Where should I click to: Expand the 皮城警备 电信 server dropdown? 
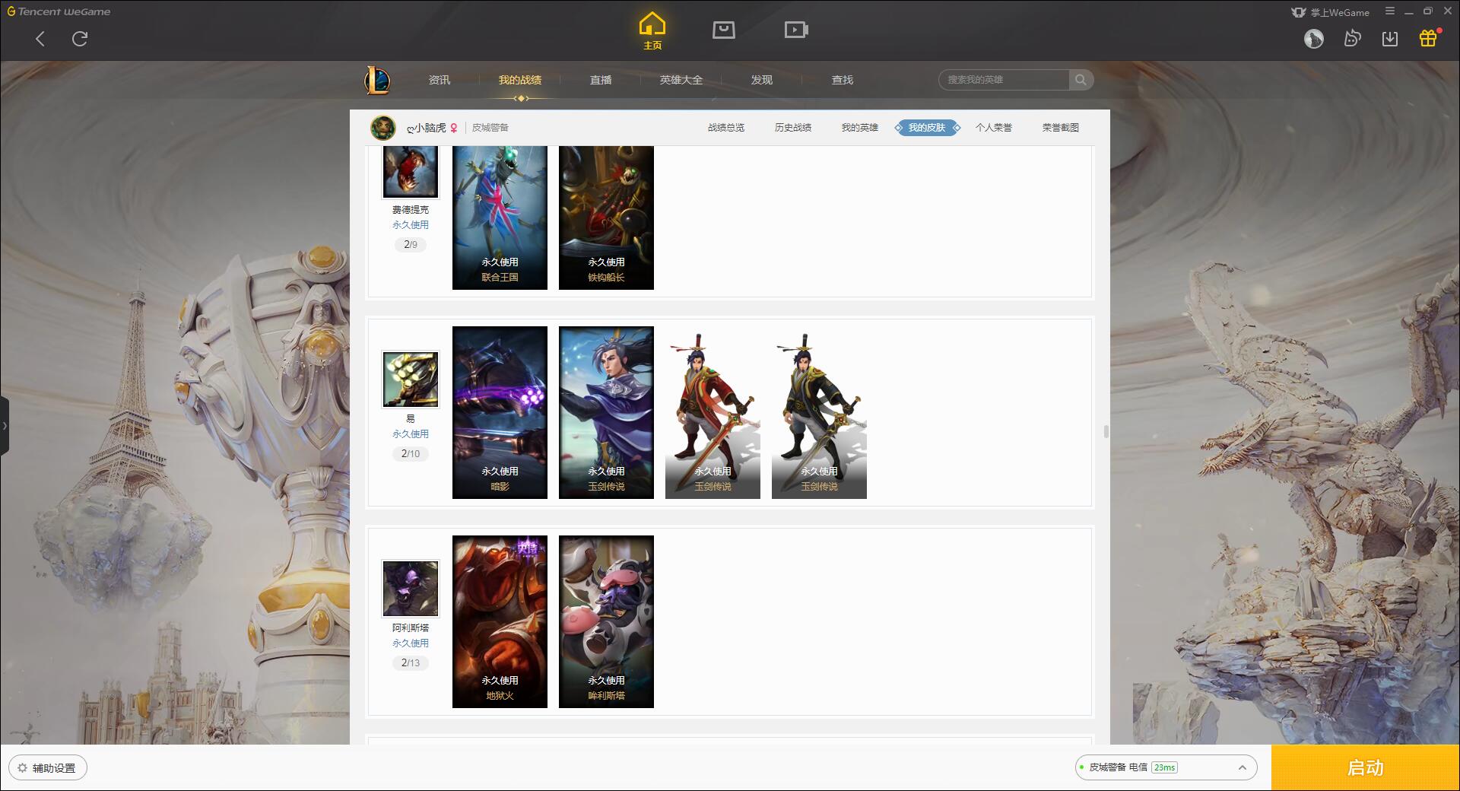(x=1166, y=767)
